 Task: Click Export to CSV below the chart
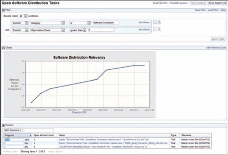(79, 112)
